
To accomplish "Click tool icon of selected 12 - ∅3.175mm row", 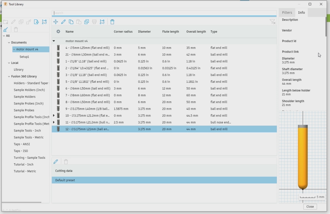I will (x=58, y=129).
